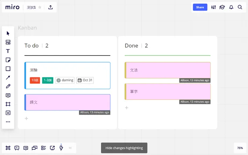The height and width of the screenshot is (155, 248).
Task: Select the Shape rectangle tool
Action: pyautogui.click(x=8, y=69)
